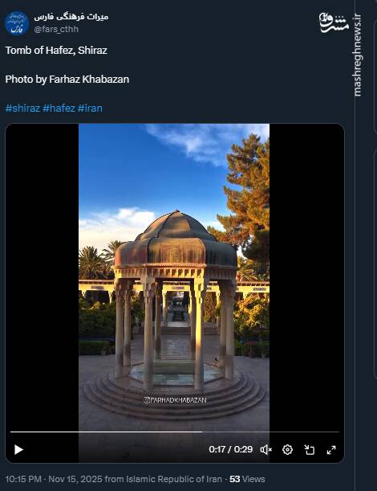Open the fars_cthh profile avatar
377x491 pixels.
point(17,23)
